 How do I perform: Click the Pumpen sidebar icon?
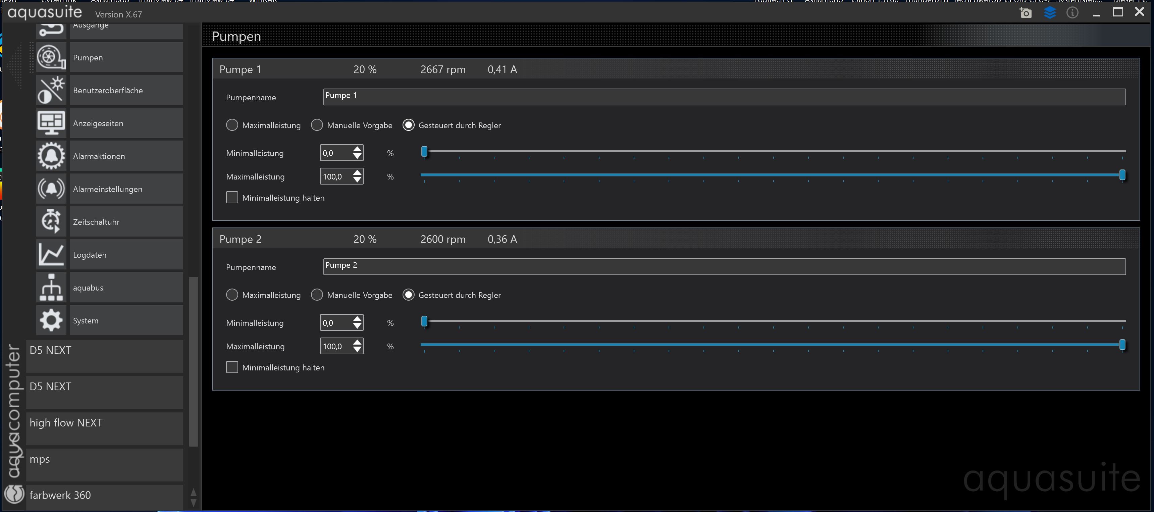click(51, 57)
